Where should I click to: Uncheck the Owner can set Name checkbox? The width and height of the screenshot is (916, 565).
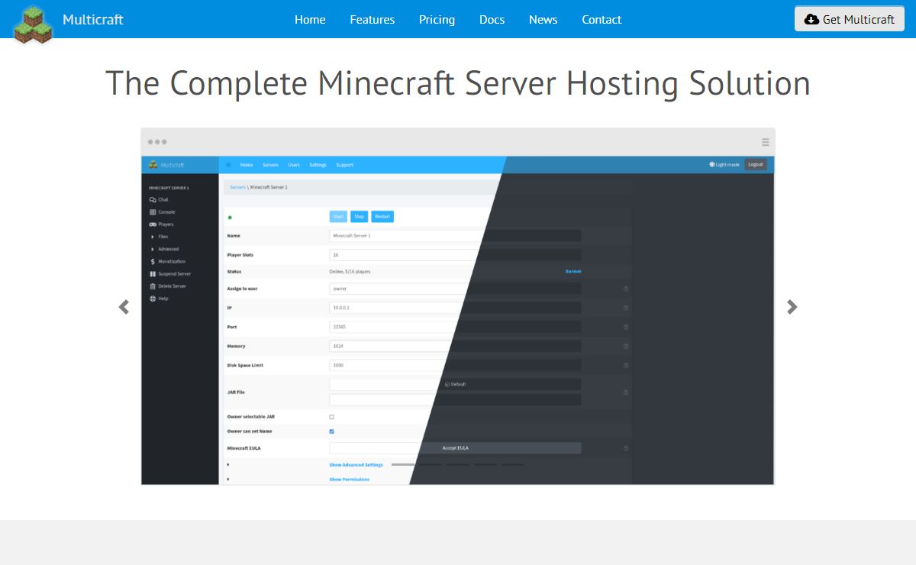(331, 431)
